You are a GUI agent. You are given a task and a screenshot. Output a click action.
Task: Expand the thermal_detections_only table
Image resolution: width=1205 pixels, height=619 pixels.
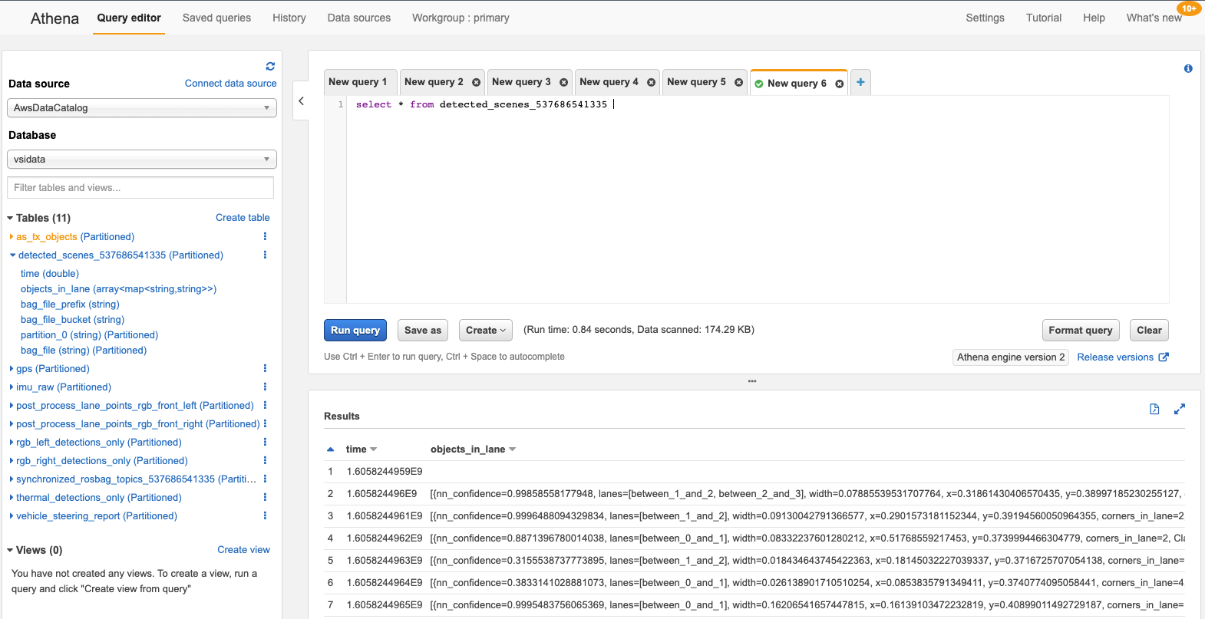(x=12, y=498)
